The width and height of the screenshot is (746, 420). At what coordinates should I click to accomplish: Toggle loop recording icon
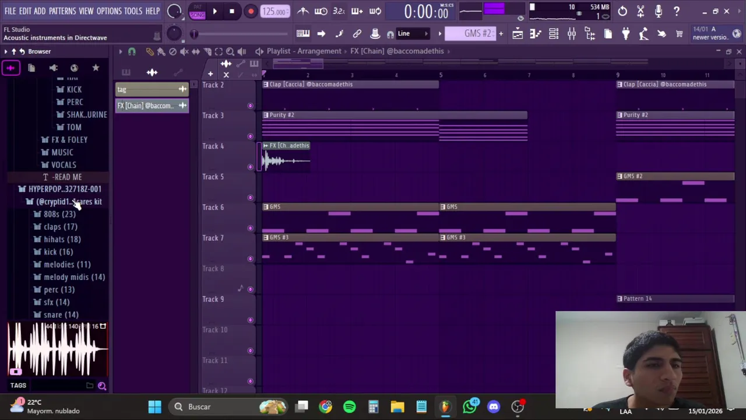pos(375,11)
